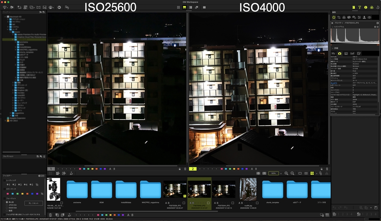Click the print icon in top toolbar
The height and width of the screenshot is (221, 381).
pos(51,7)
